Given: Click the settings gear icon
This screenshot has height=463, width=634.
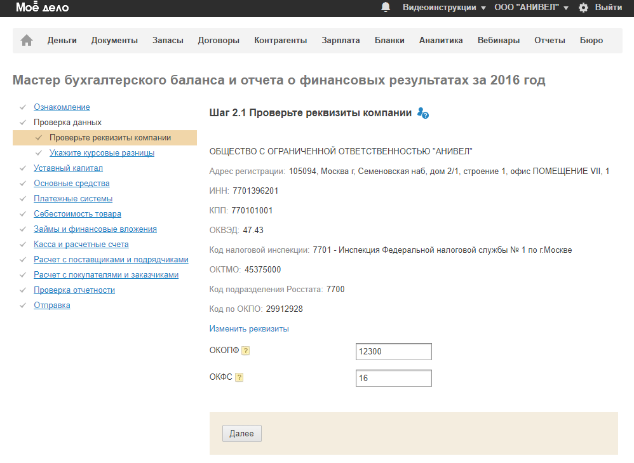Looking at the screenshot, I should (x=583, y=8).
